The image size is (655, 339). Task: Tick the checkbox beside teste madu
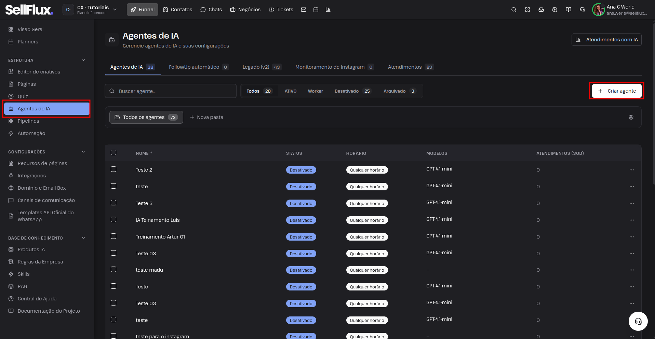[x=113, y=269]
